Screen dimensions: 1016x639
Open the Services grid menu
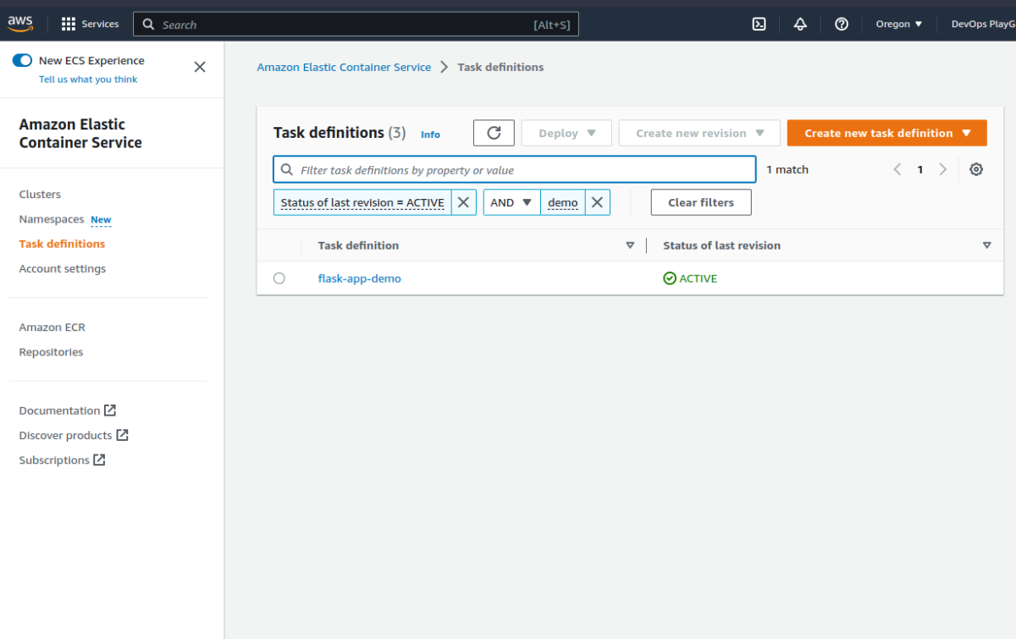[91, 25]
